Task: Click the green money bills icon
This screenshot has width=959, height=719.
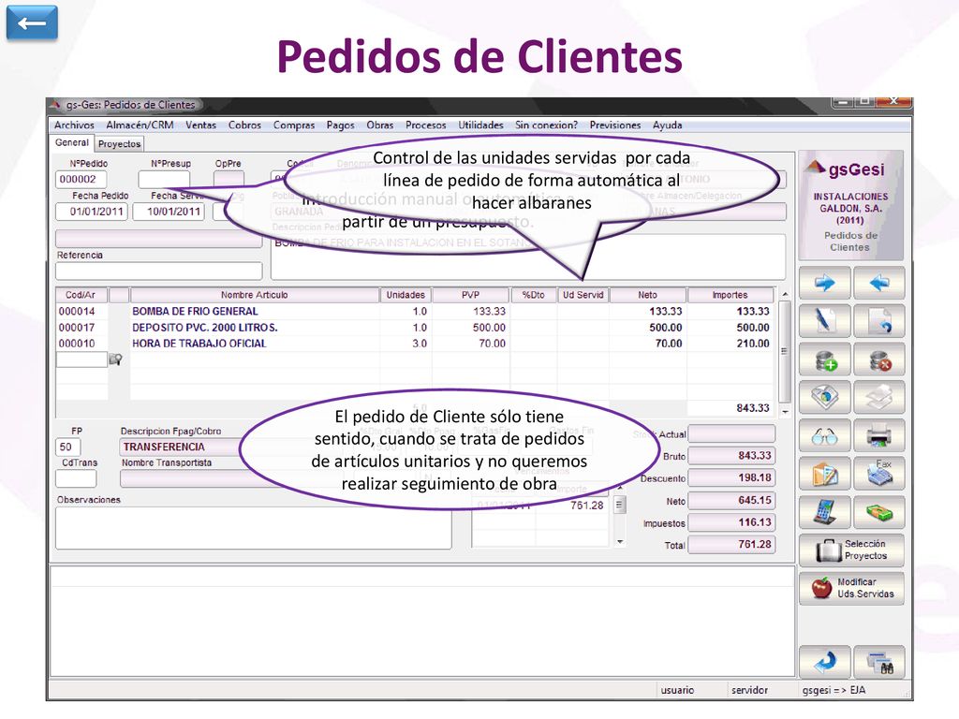Action: click(878, 512)
